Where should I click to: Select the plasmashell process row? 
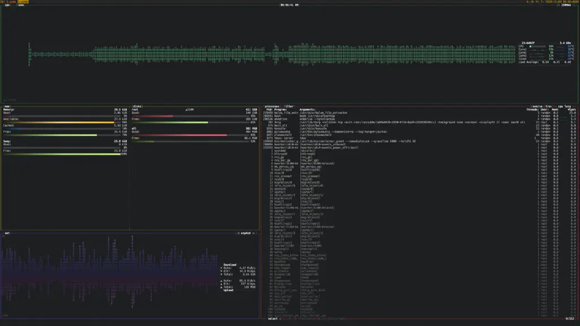tap(419, 135)
